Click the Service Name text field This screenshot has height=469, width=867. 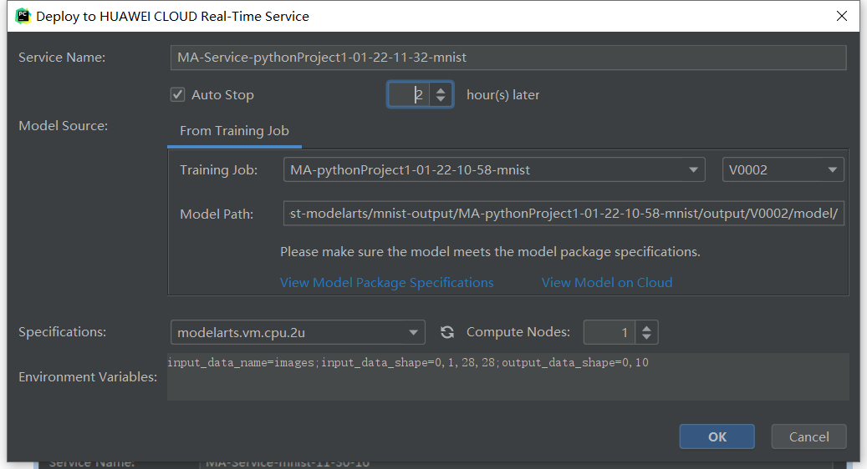(508, 58)
